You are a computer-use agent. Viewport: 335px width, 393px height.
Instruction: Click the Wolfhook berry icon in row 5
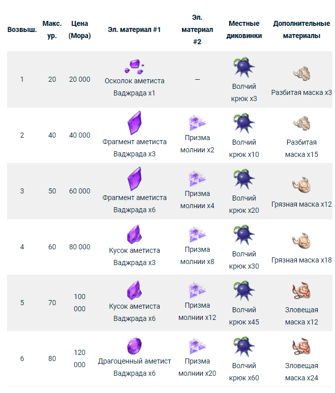(x=244, y=290)
